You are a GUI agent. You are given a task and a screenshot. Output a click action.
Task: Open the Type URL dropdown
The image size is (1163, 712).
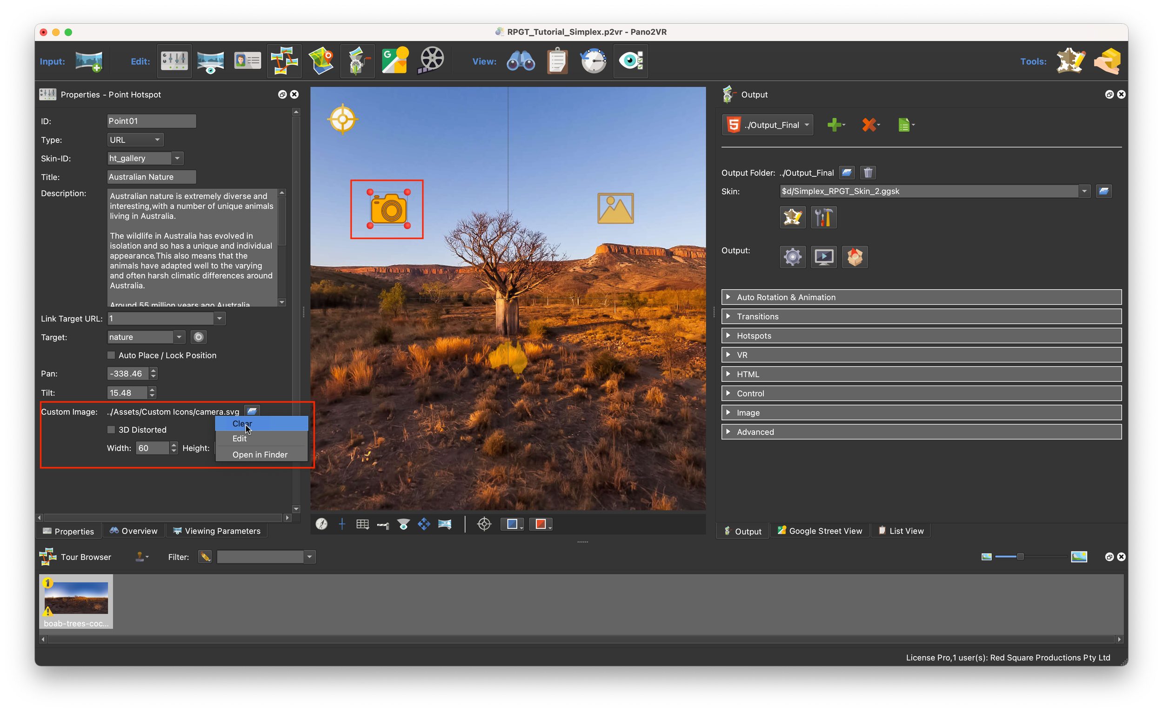click(135, 140)
